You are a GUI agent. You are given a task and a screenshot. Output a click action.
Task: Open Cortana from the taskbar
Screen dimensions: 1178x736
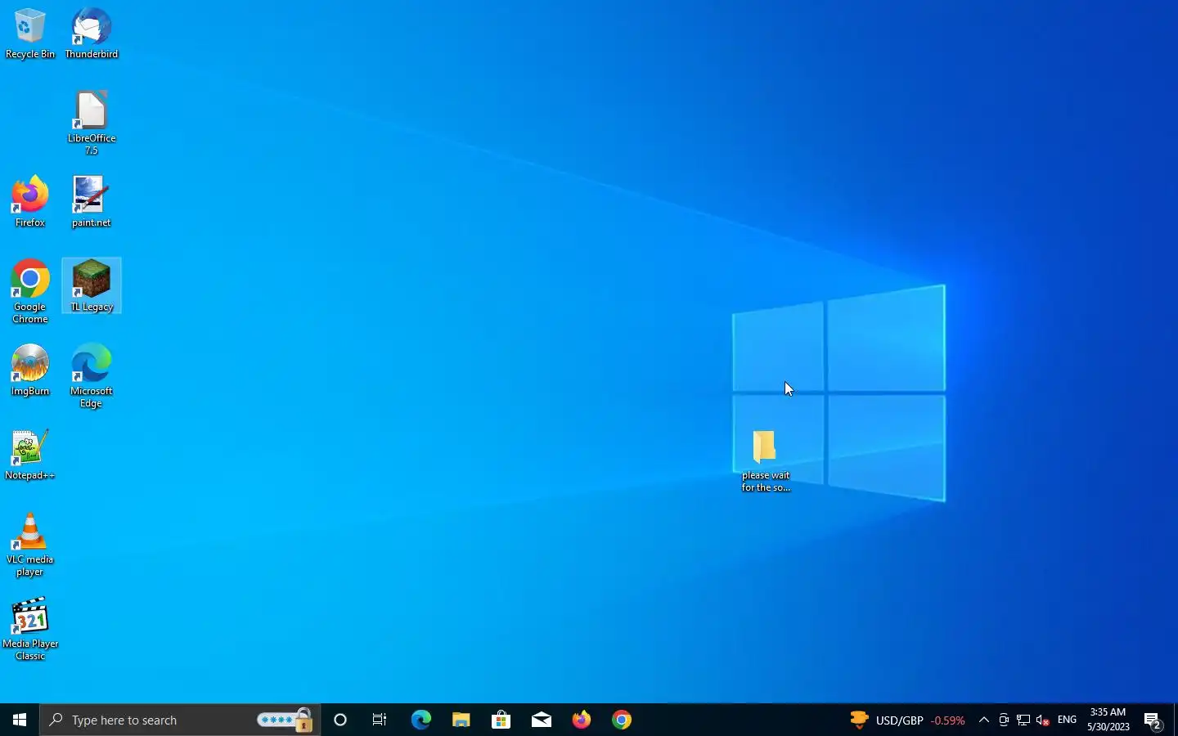coord(340,720)
